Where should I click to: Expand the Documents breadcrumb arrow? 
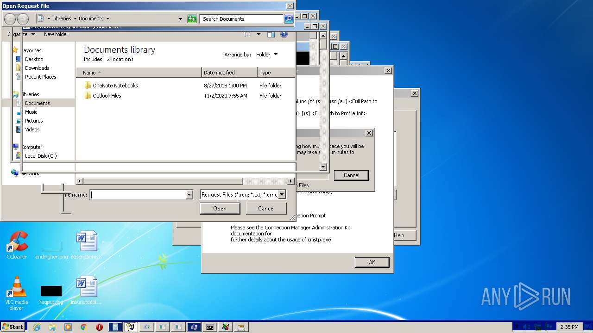pyautogui.click(x=107, y=19)
